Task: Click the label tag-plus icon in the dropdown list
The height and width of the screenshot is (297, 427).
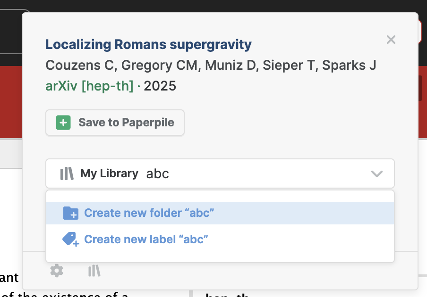Action: (x=71, y=239)
